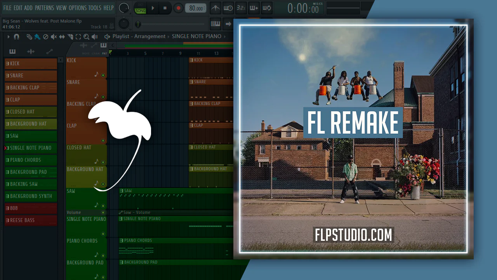497x280 pixels.
Task: Switch to song mode with SONG button
Action: coord(140,10)
